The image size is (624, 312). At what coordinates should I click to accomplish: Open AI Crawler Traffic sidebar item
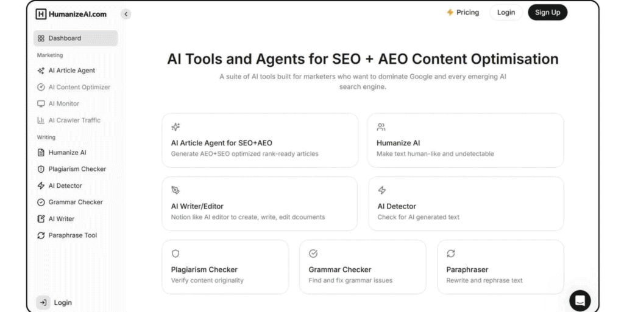tap(74, 120)
